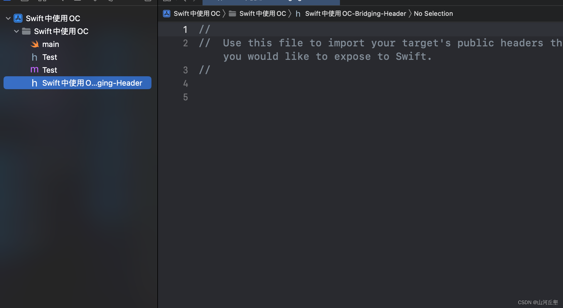This screenshot has height=308, width=563.
Task: Open the Test header file
Action: (50, 57)
